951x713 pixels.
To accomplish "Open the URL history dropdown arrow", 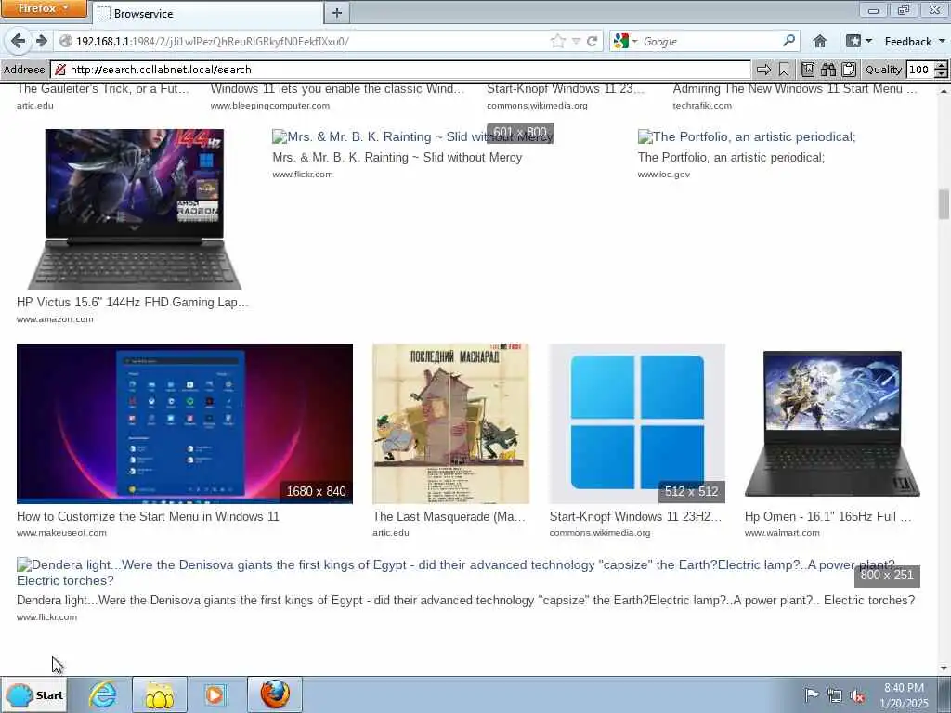I will pos(576,41).
